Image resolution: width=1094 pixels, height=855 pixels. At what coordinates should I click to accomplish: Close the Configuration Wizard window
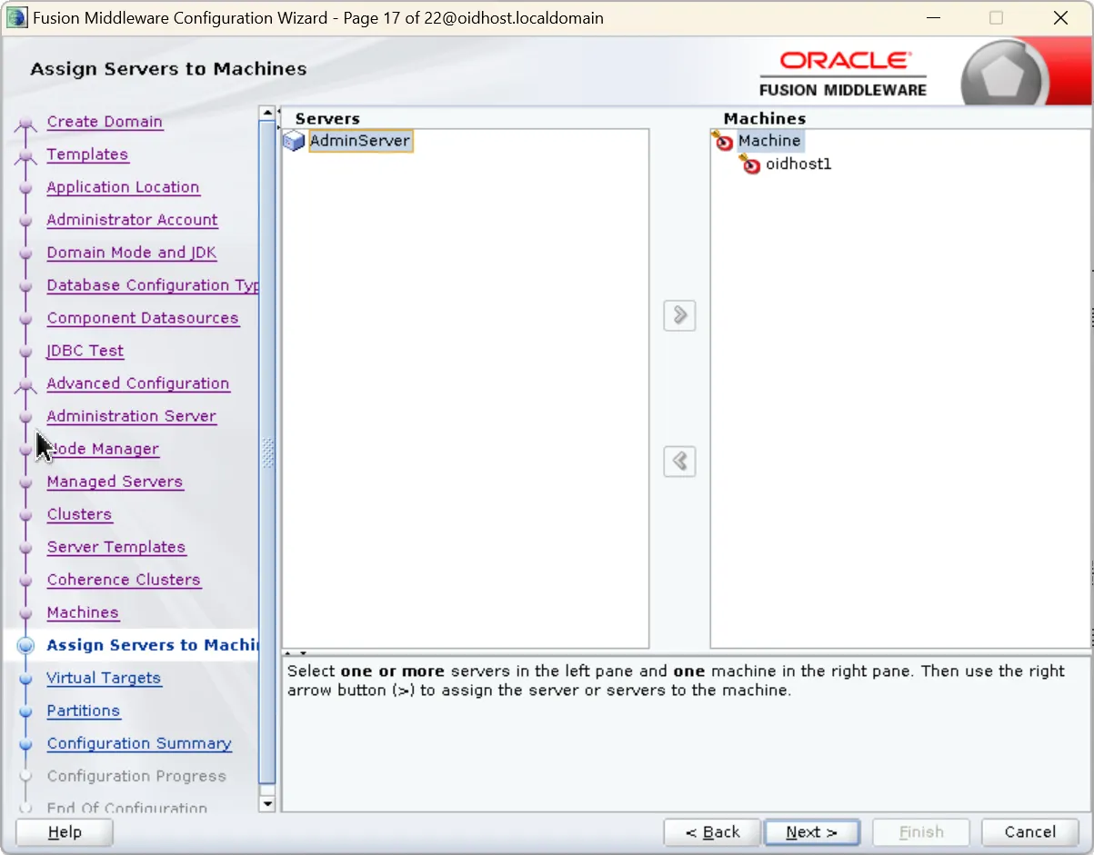[x=1060, y=18]
